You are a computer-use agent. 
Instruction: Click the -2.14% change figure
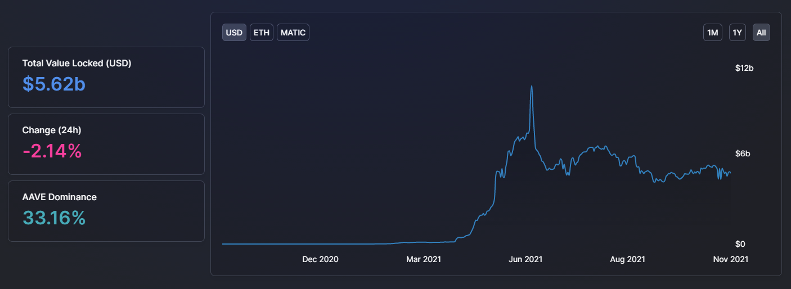[52, 151]
